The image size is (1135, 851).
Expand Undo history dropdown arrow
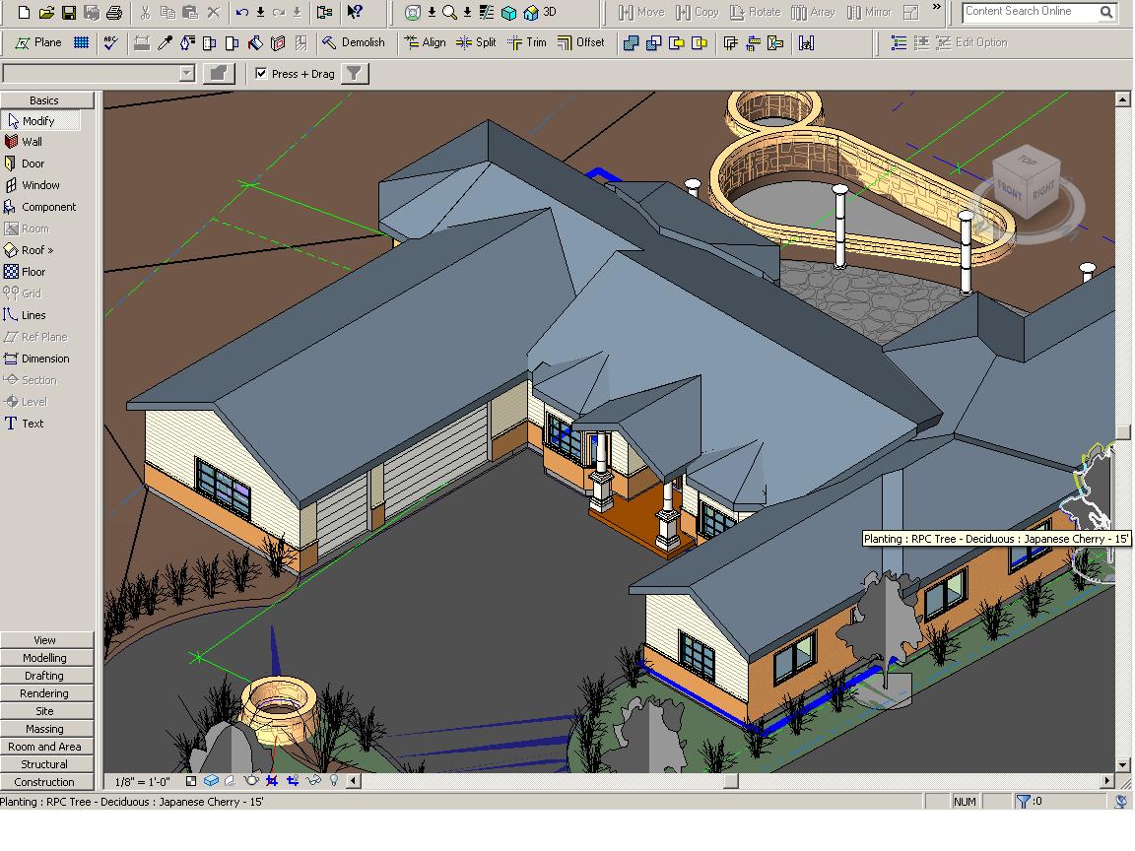[260, 12]
